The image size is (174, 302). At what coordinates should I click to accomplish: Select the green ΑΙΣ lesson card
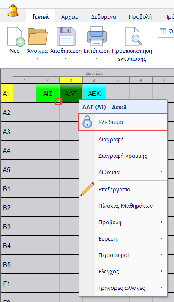click(x=47, y=93)
